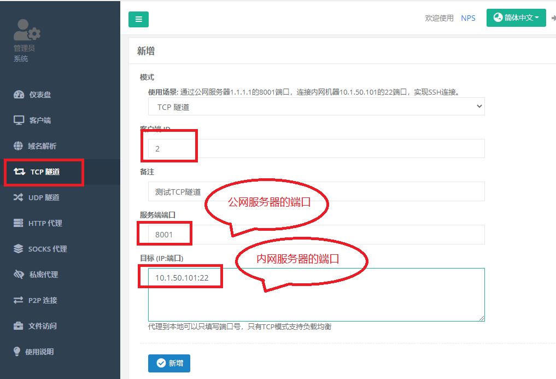Screen dimensions: 556x379
Task: Go to P2P 连接 in sidebar
Action: coord(43,300)
